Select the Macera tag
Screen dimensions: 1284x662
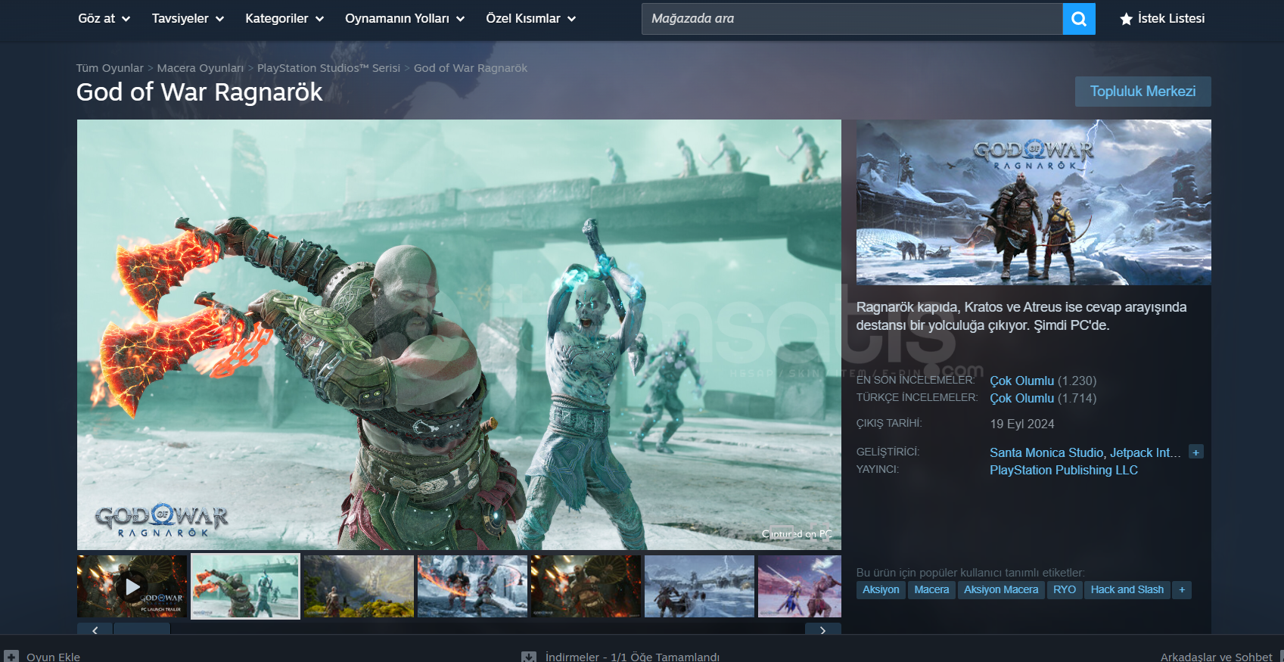click(x=931, y=590)
